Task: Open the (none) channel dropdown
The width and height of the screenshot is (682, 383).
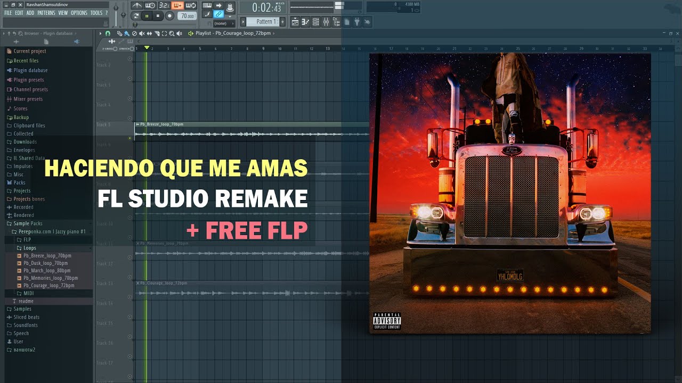Action: point(224,23)
